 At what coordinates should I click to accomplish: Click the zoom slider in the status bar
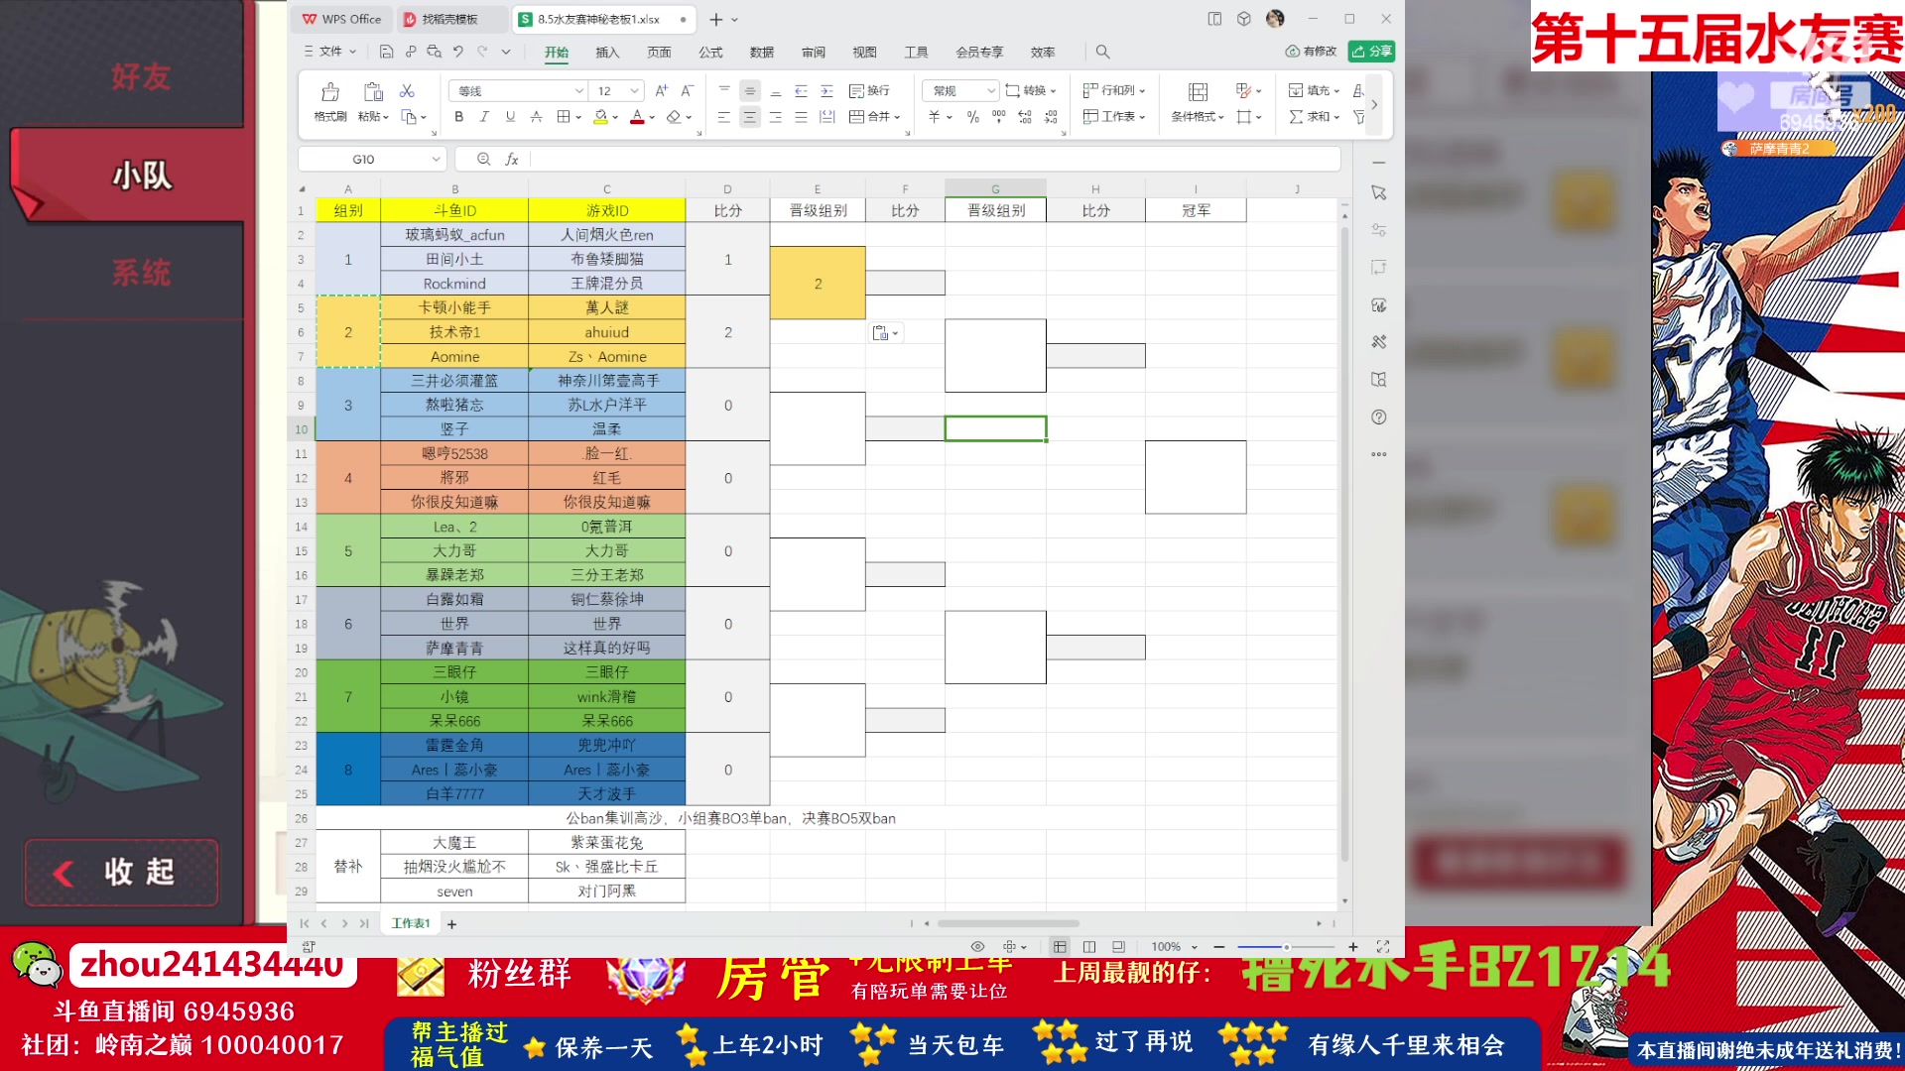[x=1286, y=947]
